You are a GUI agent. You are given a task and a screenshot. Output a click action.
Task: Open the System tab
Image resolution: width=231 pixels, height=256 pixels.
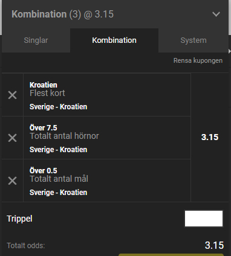[194, 40]
